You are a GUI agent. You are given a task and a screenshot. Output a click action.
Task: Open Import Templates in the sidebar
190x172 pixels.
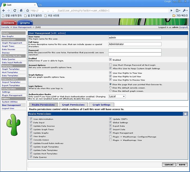11,82
